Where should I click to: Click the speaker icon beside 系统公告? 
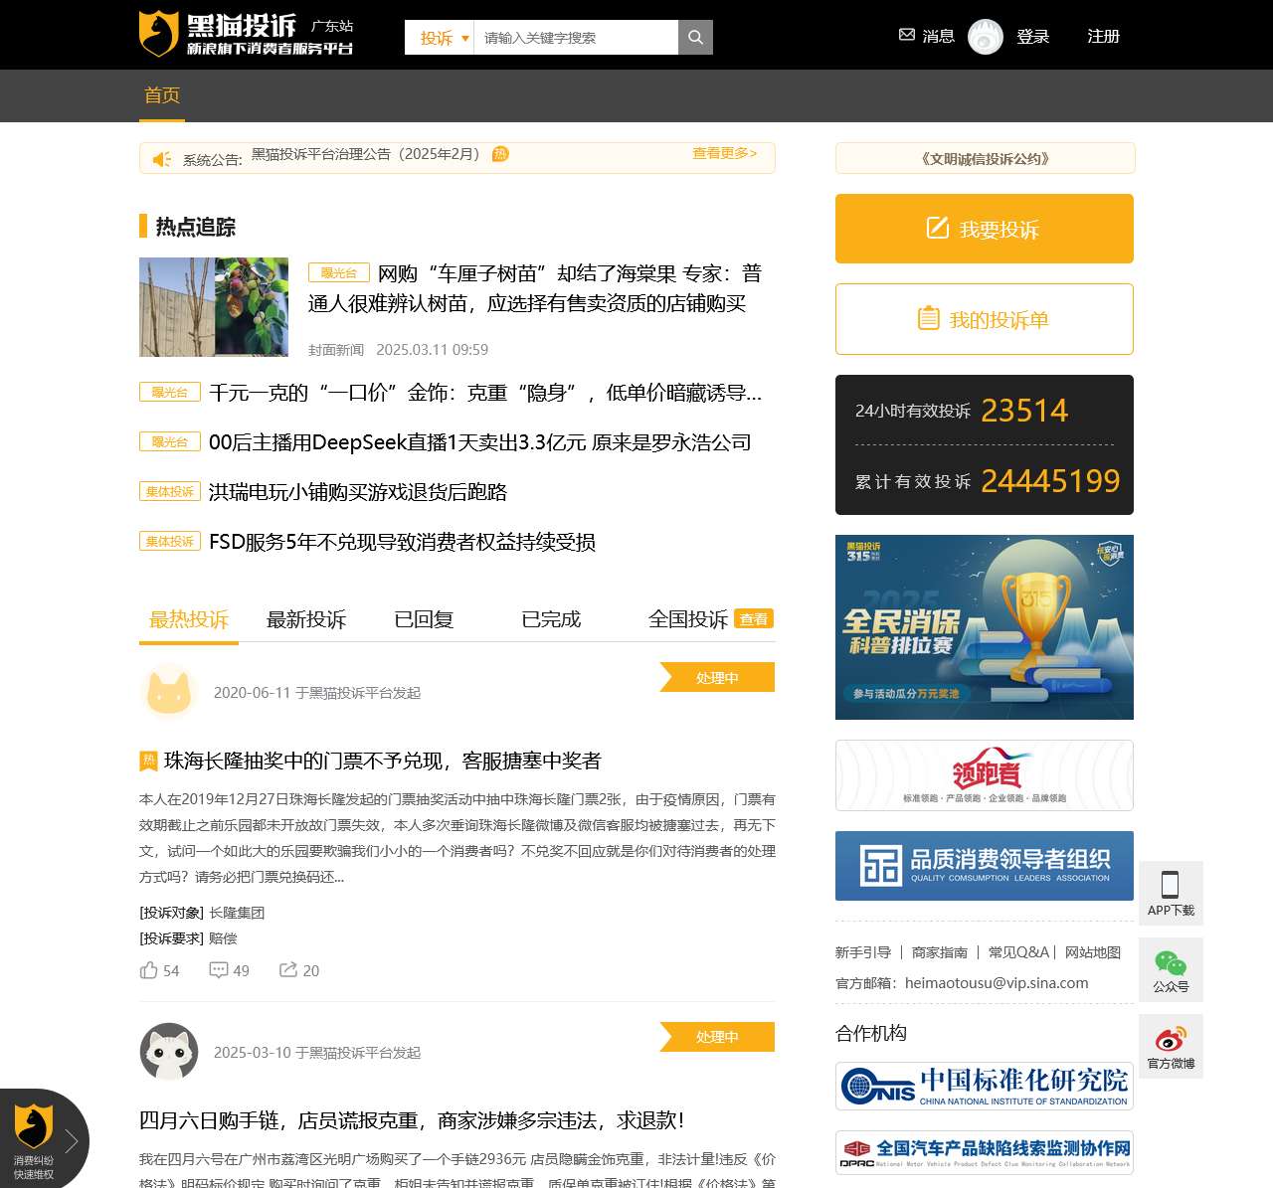(x=161, y=158)
